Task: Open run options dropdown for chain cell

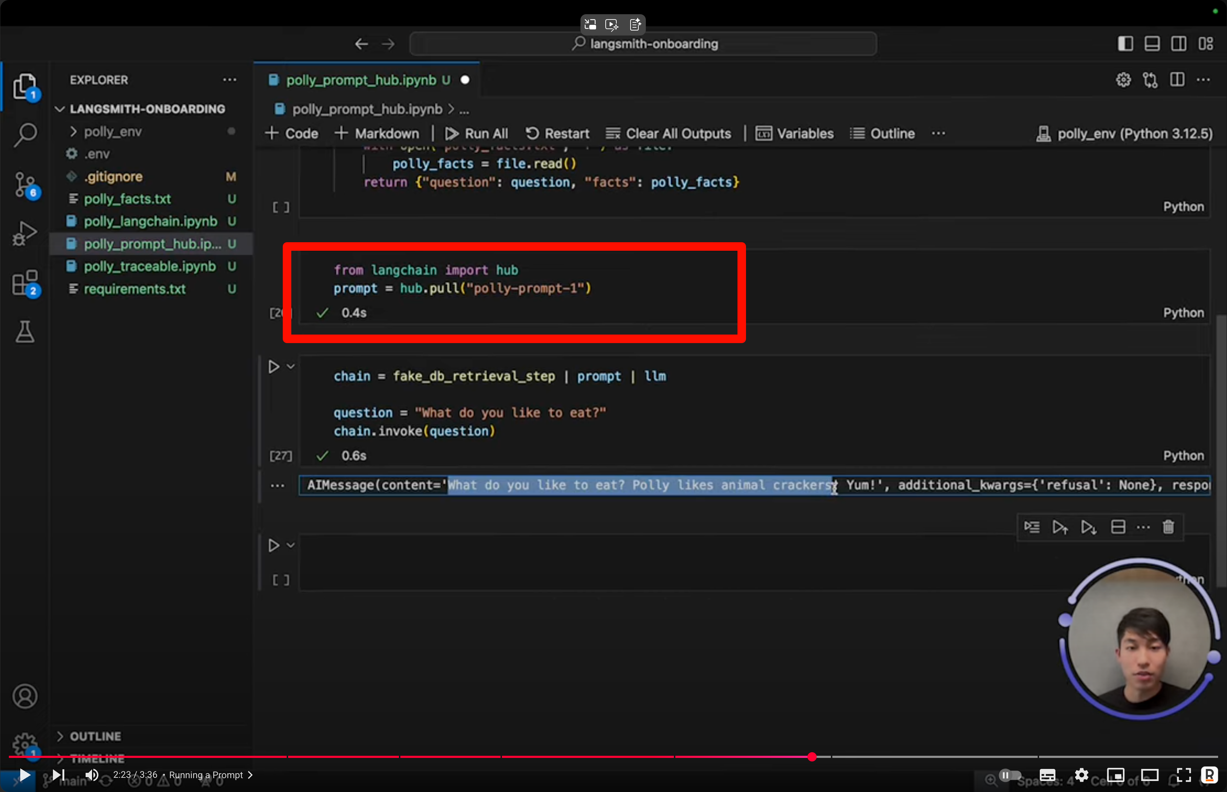Action: [291, 367]
